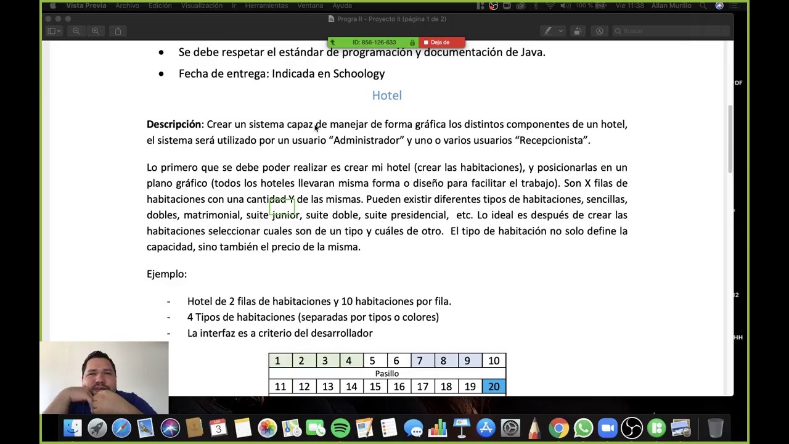Click the Wi-Fi status icon in the menu bar
789x444 pixels.
click(550, 6)
